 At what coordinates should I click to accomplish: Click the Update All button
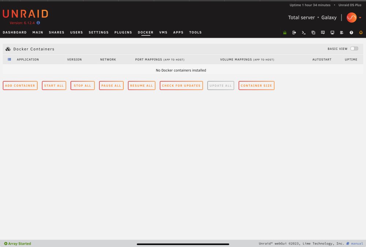click(221, 86)
